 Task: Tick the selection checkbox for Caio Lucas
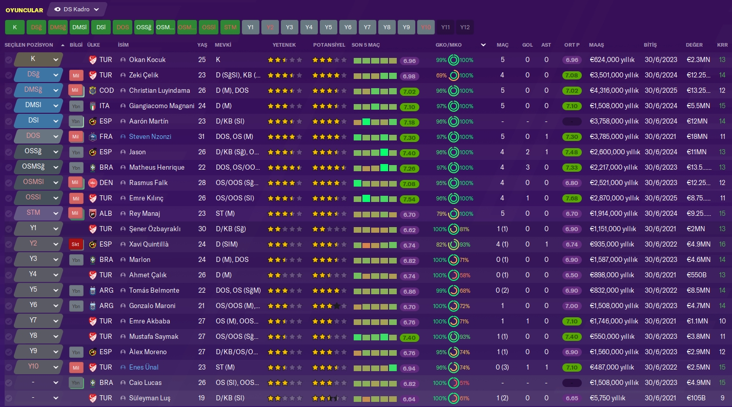pos(8,383)
